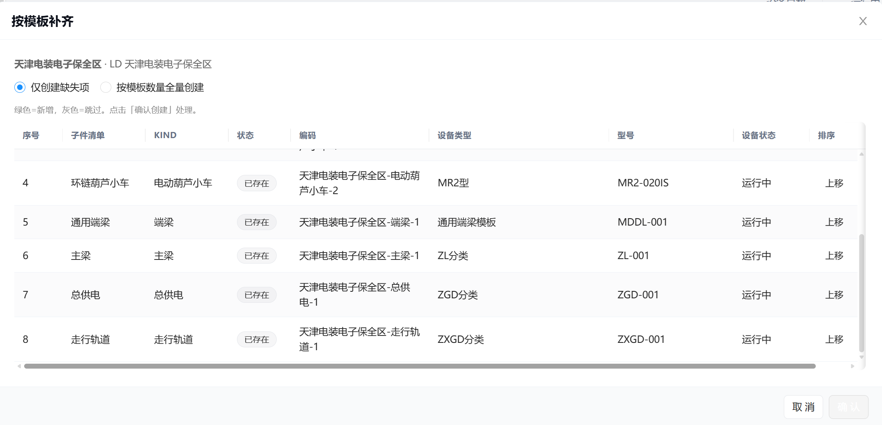
Task: Click 上移 in the 主梁 row
Action: 834,256
